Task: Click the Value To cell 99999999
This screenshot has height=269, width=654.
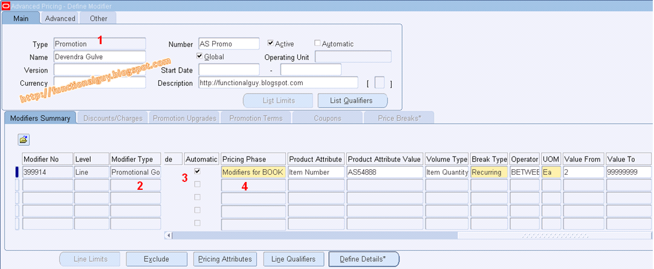Action: point(629,172)
